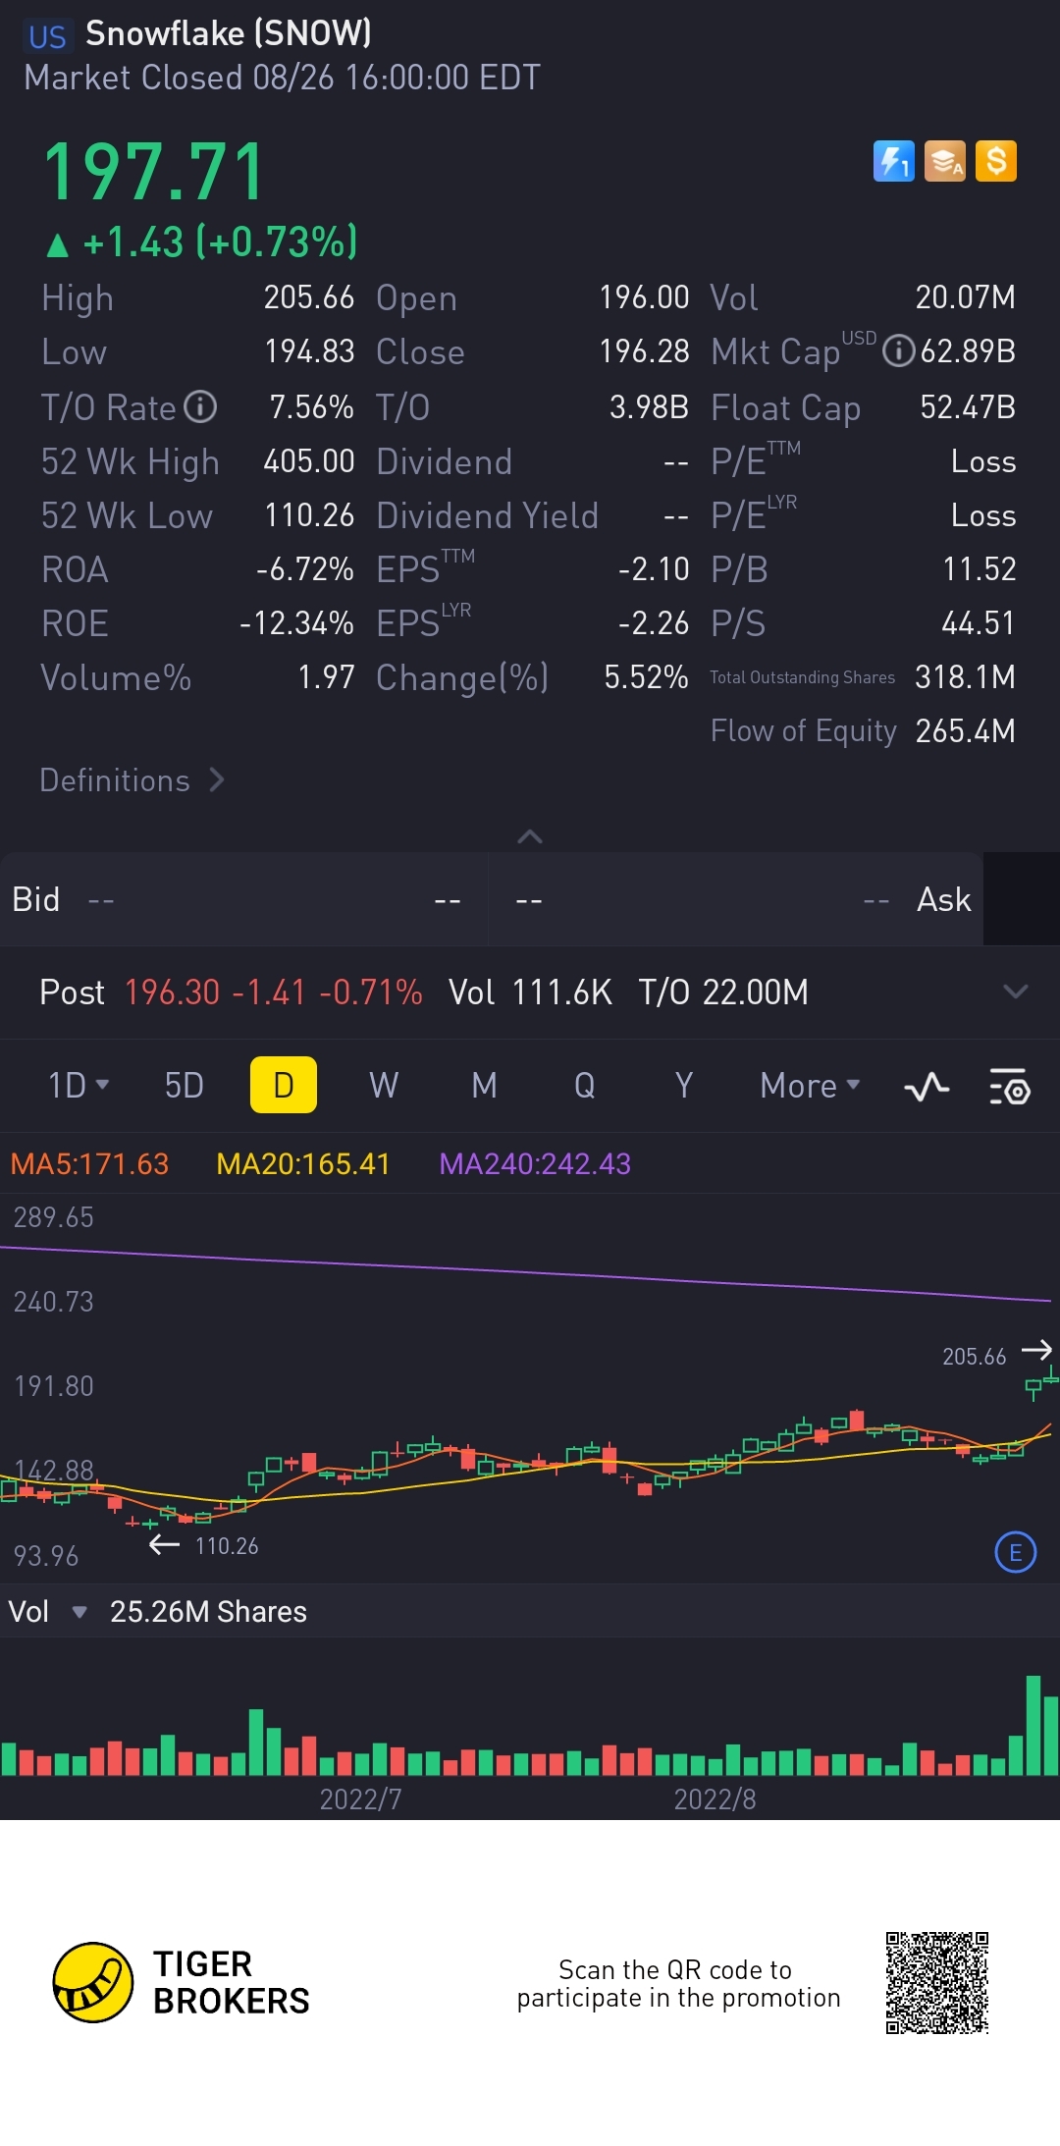The height and width of the screenshot is (2146, 1060).
Task: Tap the Open value 196.00
Action: pos(644,297)
